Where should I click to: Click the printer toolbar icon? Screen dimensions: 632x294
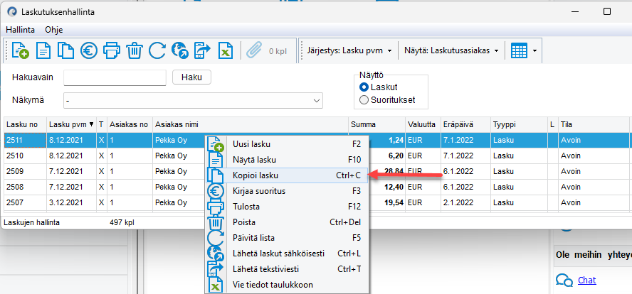112,50
